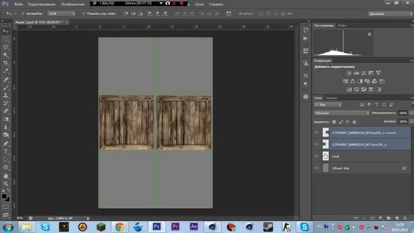Hide the top copy layer (eye icon)
This screenshot has width=414, height=233.
(x=316, y=133)
